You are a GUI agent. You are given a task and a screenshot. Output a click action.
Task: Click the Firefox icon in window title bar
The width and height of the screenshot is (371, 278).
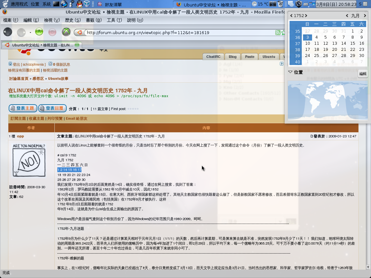pos(5,12)
